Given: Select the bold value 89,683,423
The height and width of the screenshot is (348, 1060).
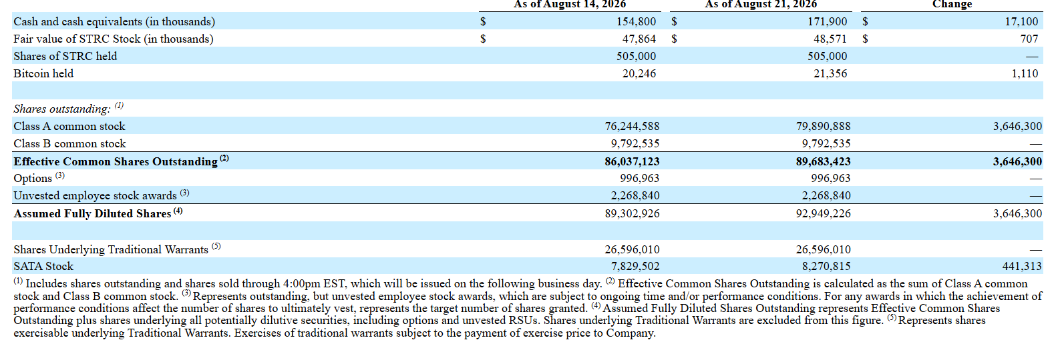Looking at the screenshot, I should [823, 161].
